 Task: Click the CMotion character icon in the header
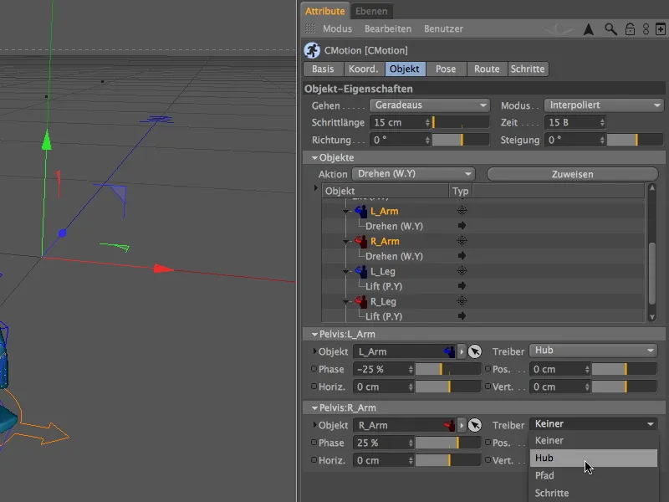311,50
